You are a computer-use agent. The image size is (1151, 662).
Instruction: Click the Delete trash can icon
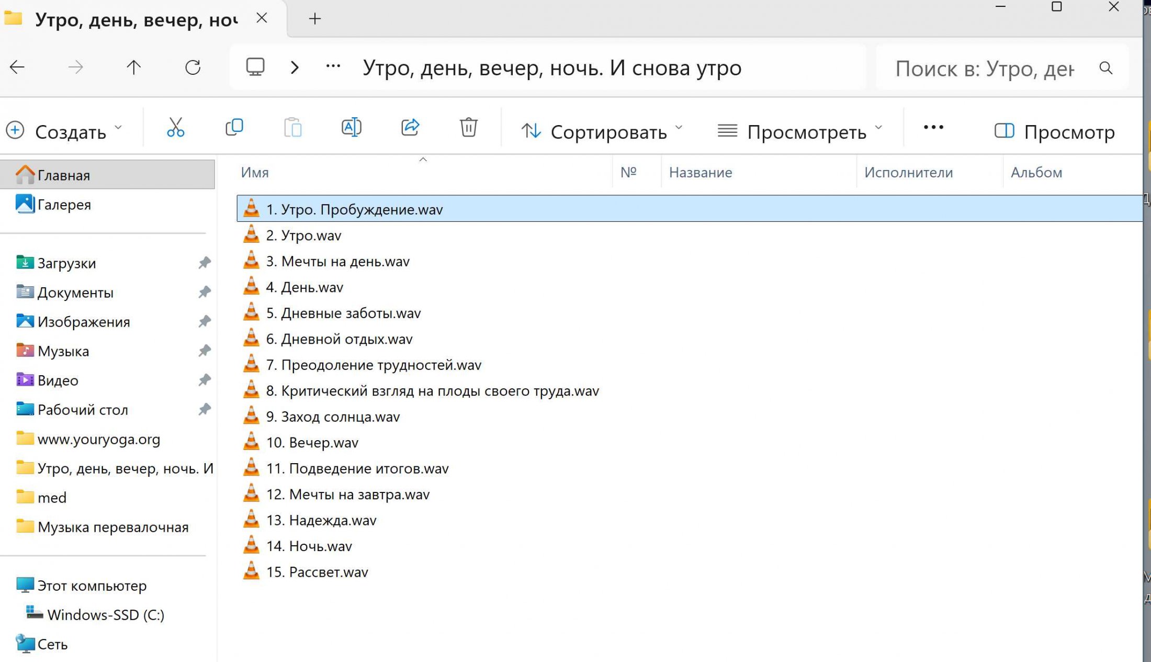tap(468, 127)
